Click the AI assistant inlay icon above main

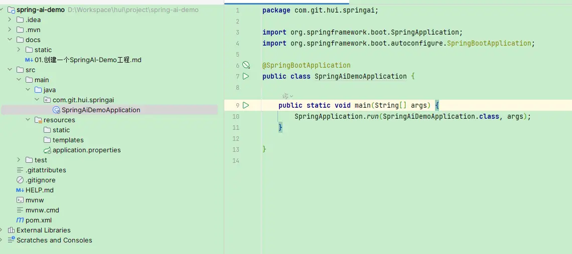286,96
